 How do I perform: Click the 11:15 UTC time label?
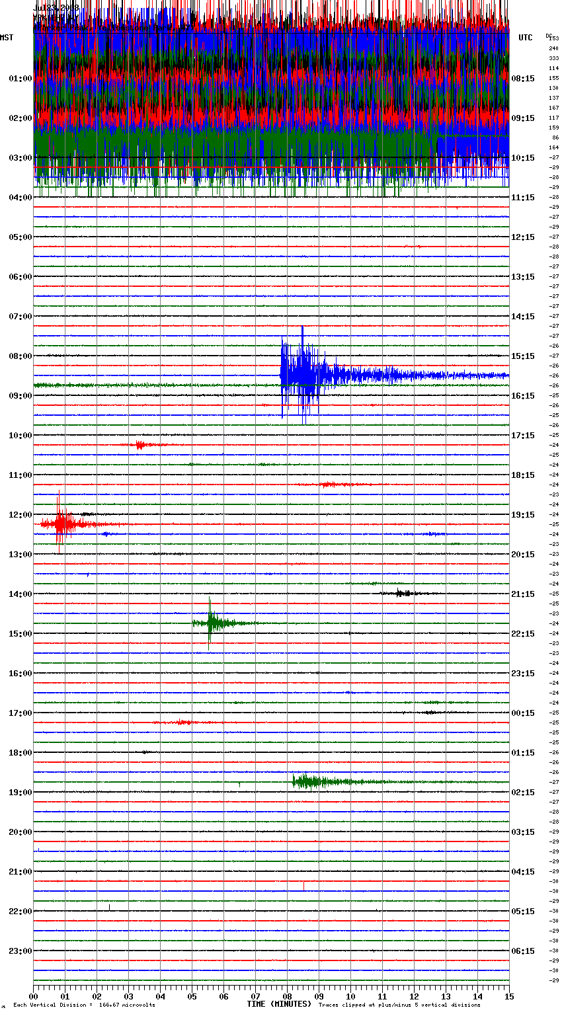pyautogui.click(x=523, y=198)
